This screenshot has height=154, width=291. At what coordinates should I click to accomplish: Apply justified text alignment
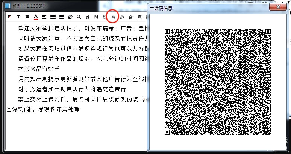53,17
